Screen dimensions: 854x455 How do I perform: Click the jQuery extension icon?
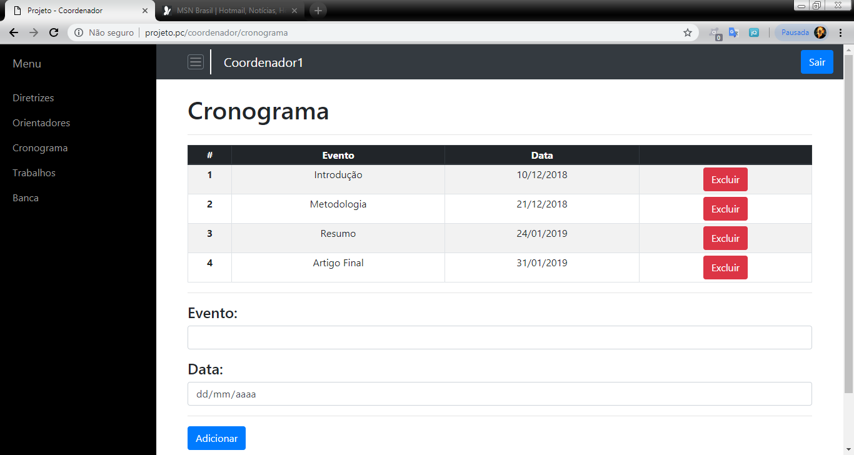coord(754,32)
